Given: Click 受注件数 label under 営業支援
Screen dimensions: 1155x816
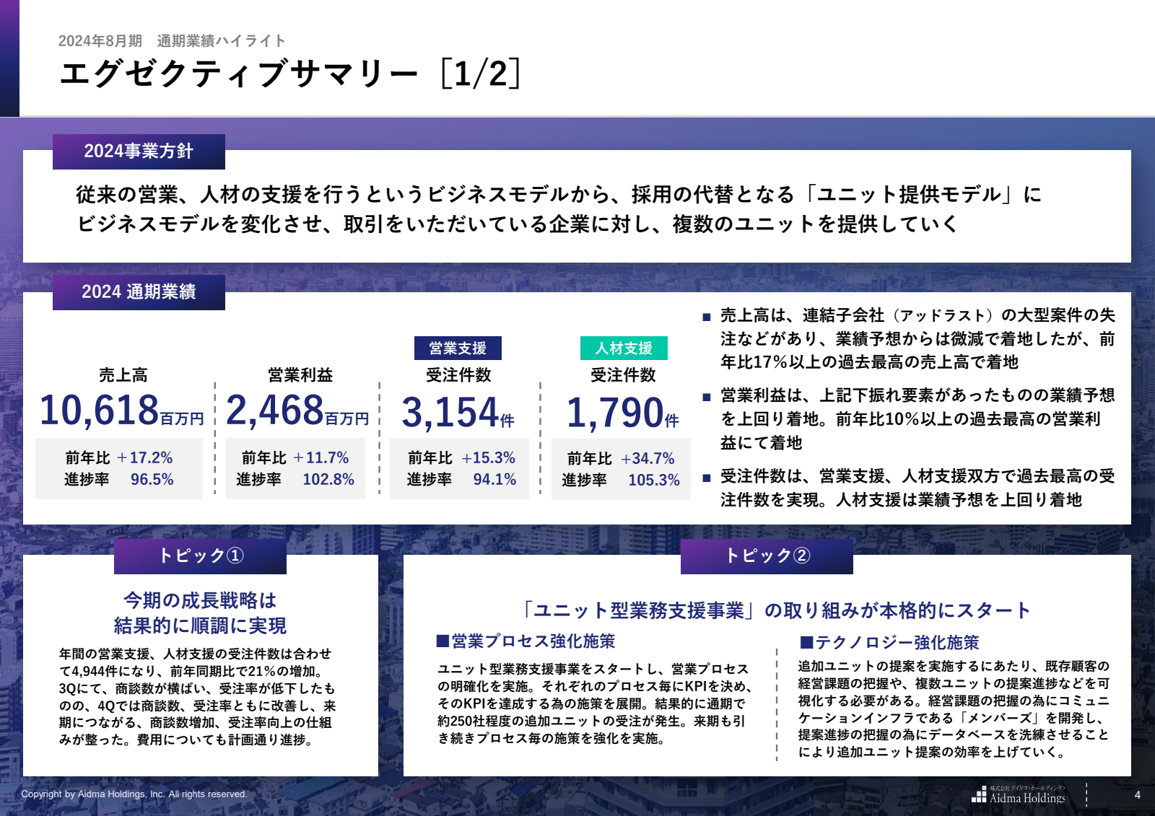Looking at the screenshot, I should [458, 375].
